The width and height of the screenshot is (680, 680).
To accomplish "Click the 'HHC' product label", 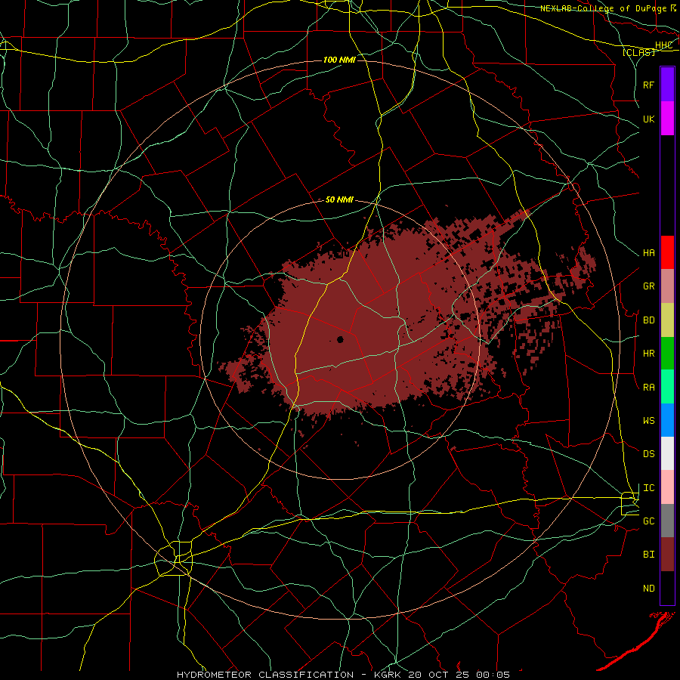I will 664,45.
